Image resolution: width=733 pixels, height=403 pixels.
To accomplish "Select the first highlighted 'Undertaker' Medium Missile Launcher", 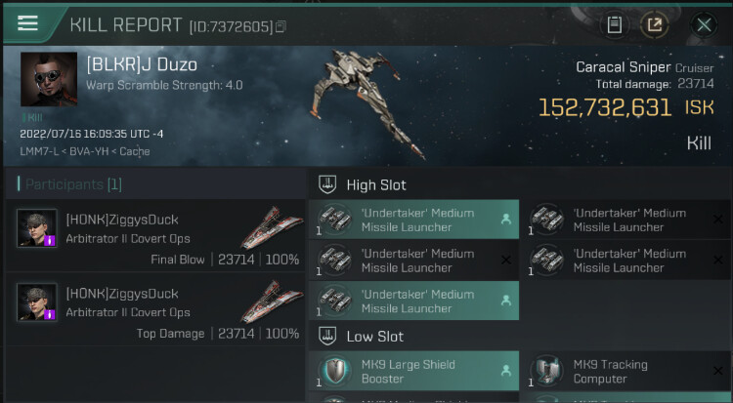I will tap(414, 220).
